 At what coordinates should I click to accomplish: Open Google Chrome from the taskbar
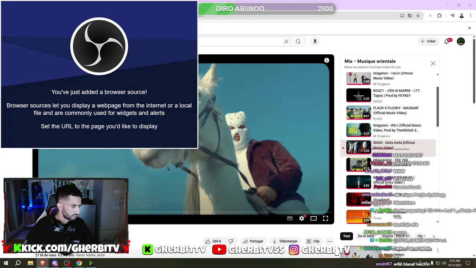(x=79, y=263)
